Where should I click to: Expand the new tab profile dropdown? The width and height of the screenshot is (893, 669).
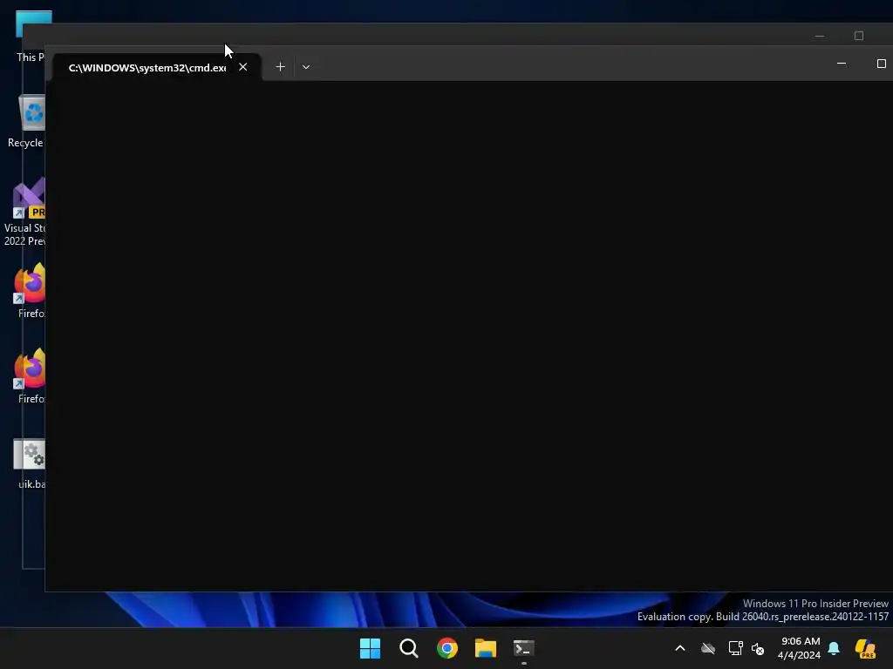[306, 67]
